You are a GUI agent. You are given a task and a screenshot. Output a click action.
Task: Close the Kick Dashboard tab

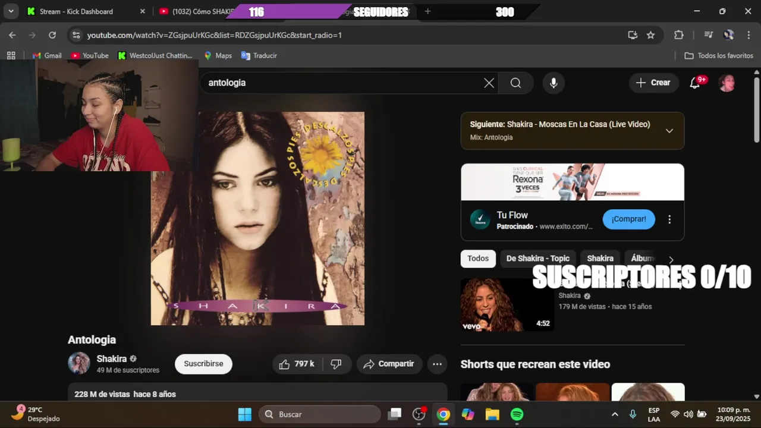[x=142, y=11]
